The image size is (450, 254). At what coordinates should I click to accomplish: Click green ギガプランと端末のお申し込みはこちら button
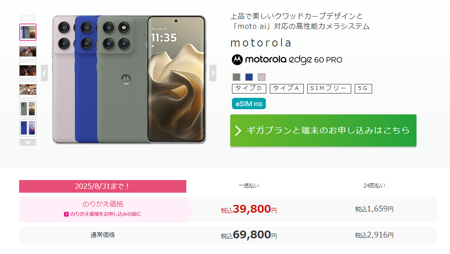click(x=323, y=130)
